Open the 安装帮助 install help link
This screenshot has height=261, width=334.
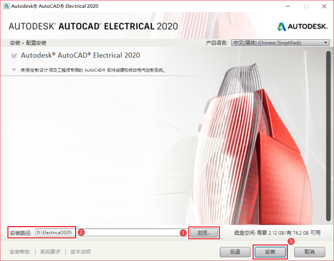point(20,252)
